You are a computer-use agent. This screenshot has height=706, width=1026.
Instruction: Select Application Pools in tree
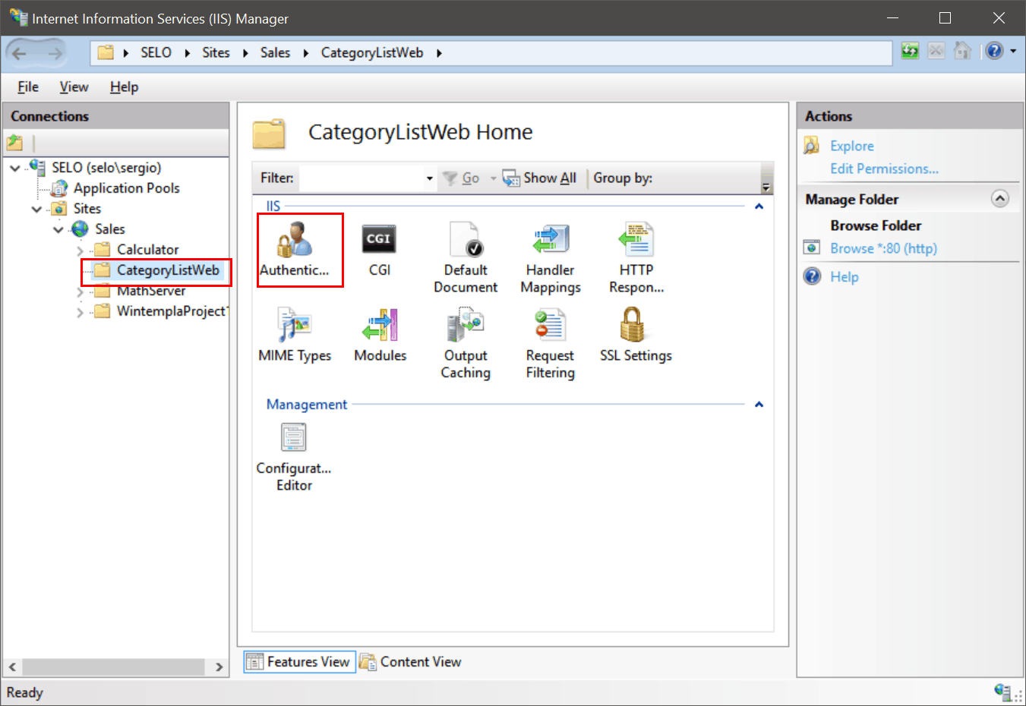coord(127,188)
